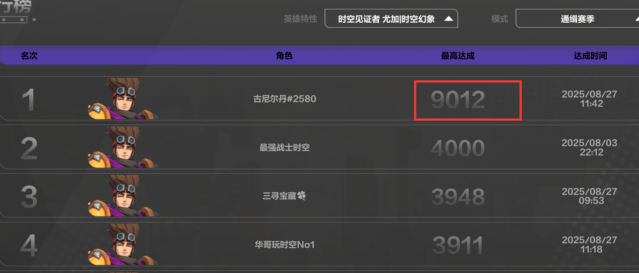Screen dimensions: 639x273
Task: Click the 4000 score in row two
Action: coord(458,148)
